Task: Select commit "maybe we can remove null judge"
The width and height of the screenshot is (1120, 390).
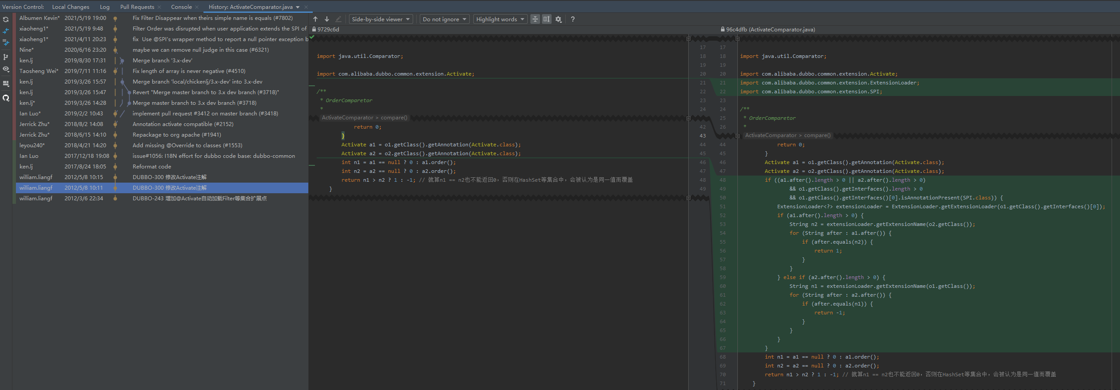Action: point(162,50)
